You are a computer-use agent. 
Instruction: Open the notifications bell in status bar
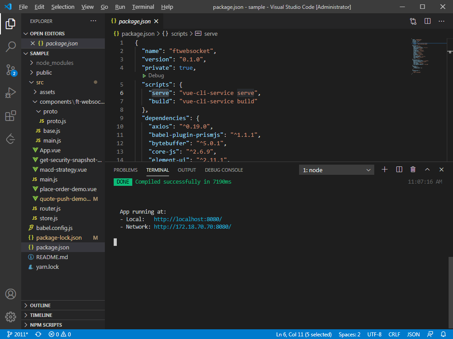443,334
